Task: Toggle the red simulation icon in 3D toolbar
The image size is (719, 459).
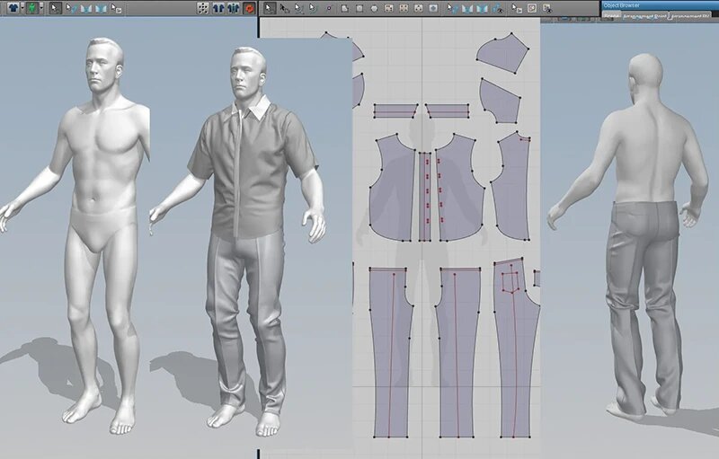Action: coord(248,8)
